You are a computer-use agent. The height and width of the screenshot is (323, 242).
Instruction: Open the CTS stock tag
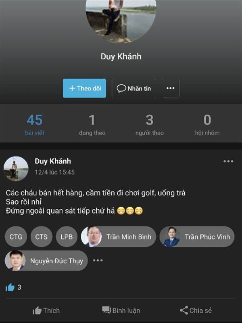pyautogui.click(x=42, y=237)
